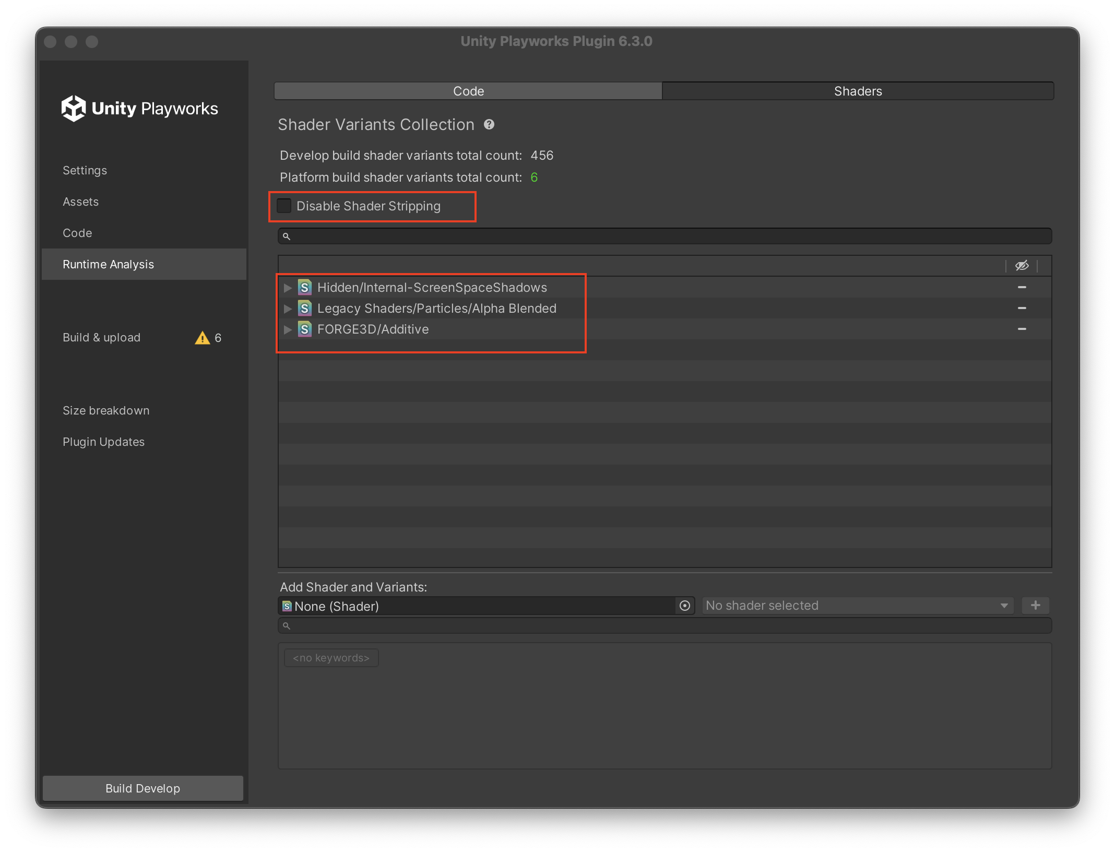
Task: Open the shader object picker circle icon
Action: tap(685, 606)
